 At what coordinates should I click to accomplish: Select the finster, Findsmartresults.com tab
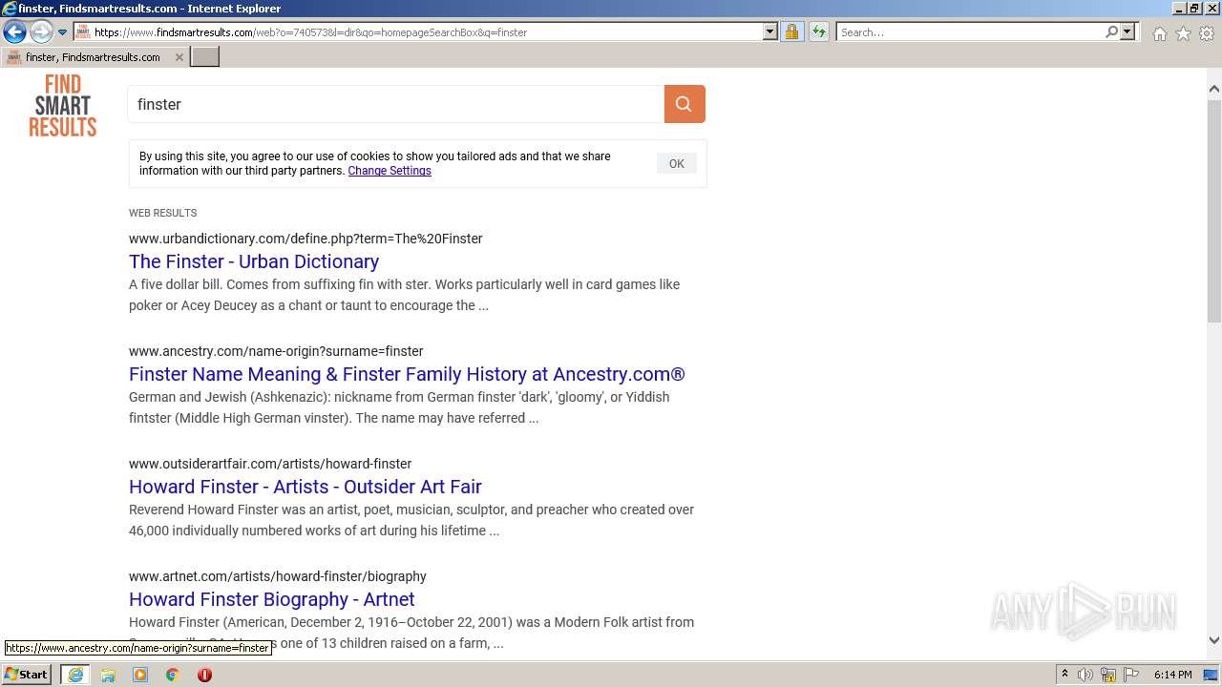[x=94, y=57]
